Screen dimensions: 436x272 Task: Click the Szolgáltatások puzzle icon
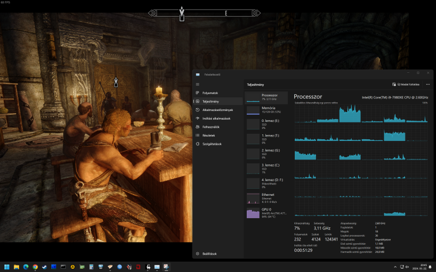pyautogui.click(x=197, y=144)
